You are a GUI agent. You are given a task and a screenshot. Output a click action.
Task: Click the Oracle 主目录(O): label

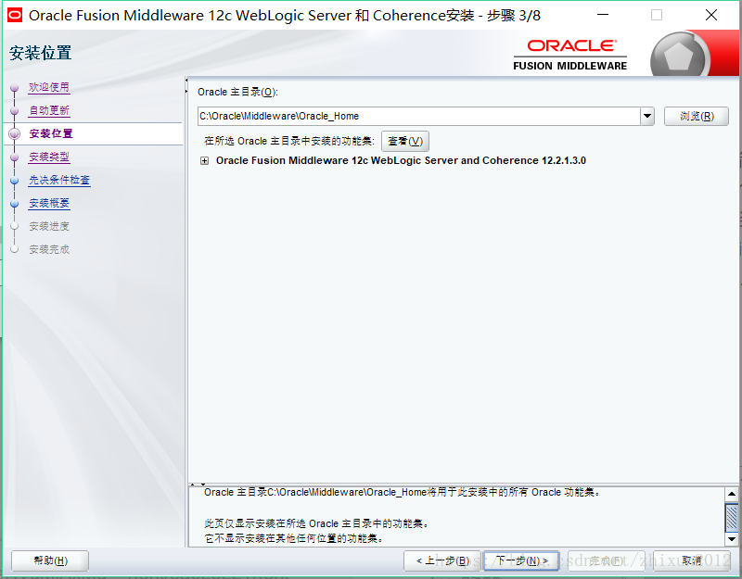(237, 92)
